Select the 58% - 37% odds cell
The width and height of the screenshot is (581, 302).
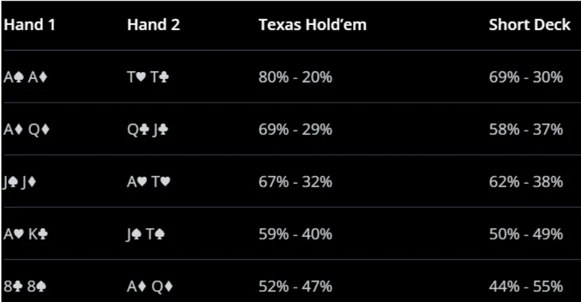[525, 129]
